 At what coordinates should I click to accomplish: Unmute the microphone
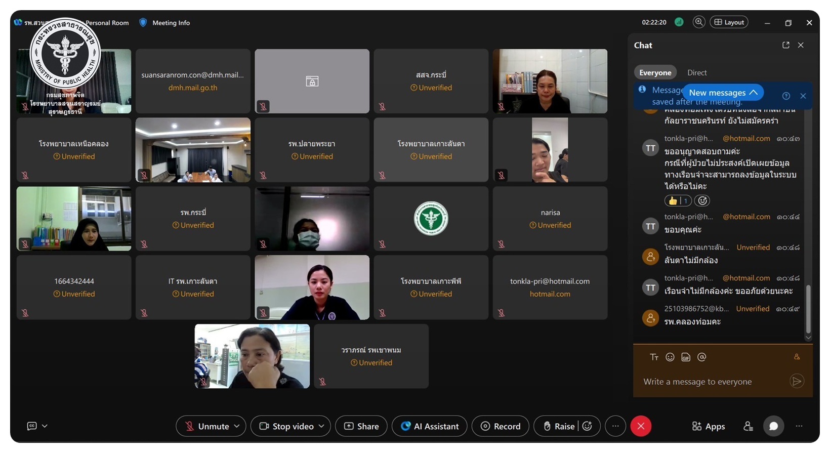207,426
